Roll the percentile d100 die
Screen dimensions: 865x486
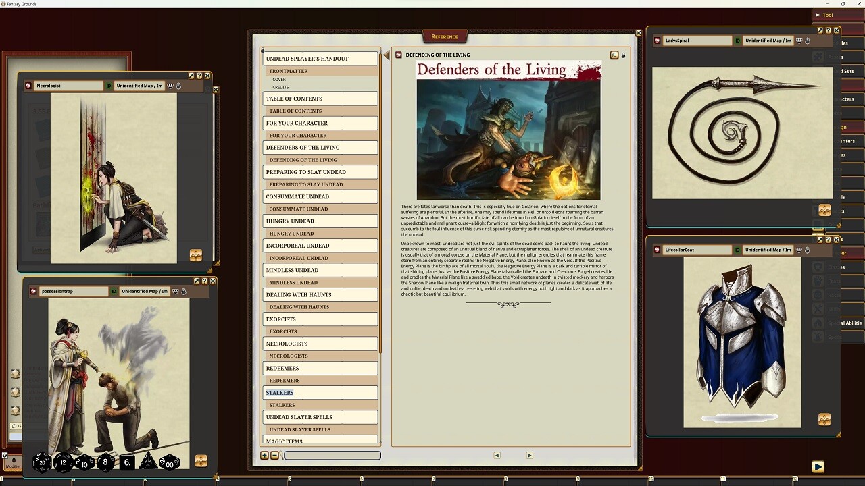click(169, 463)
